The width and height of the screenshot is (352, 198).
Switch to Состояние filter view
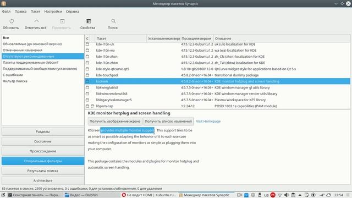(x=43, y=141)
